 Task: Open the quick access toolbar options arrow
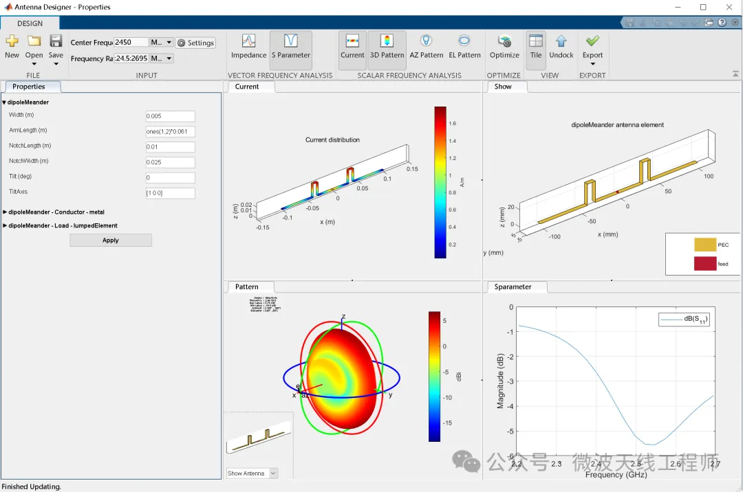[735, 22]
